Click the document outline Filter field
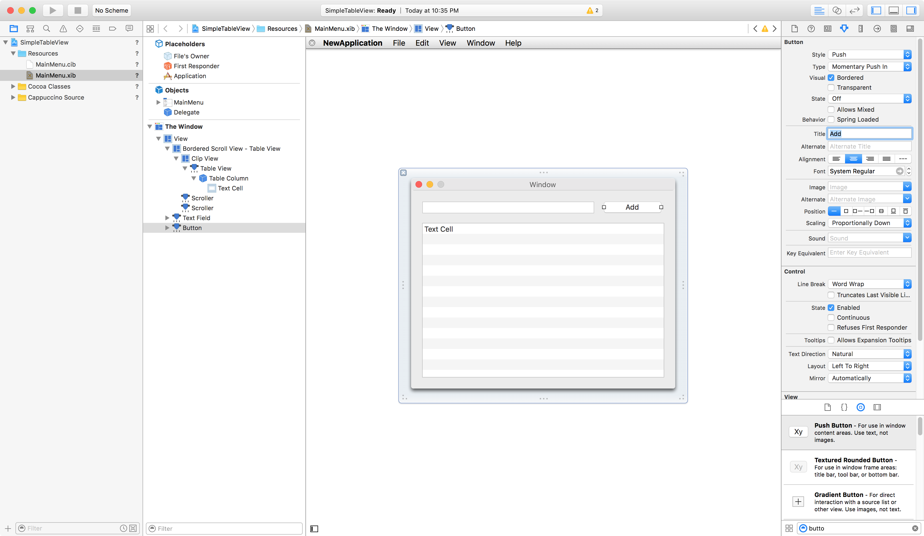 tap(224, 528)
